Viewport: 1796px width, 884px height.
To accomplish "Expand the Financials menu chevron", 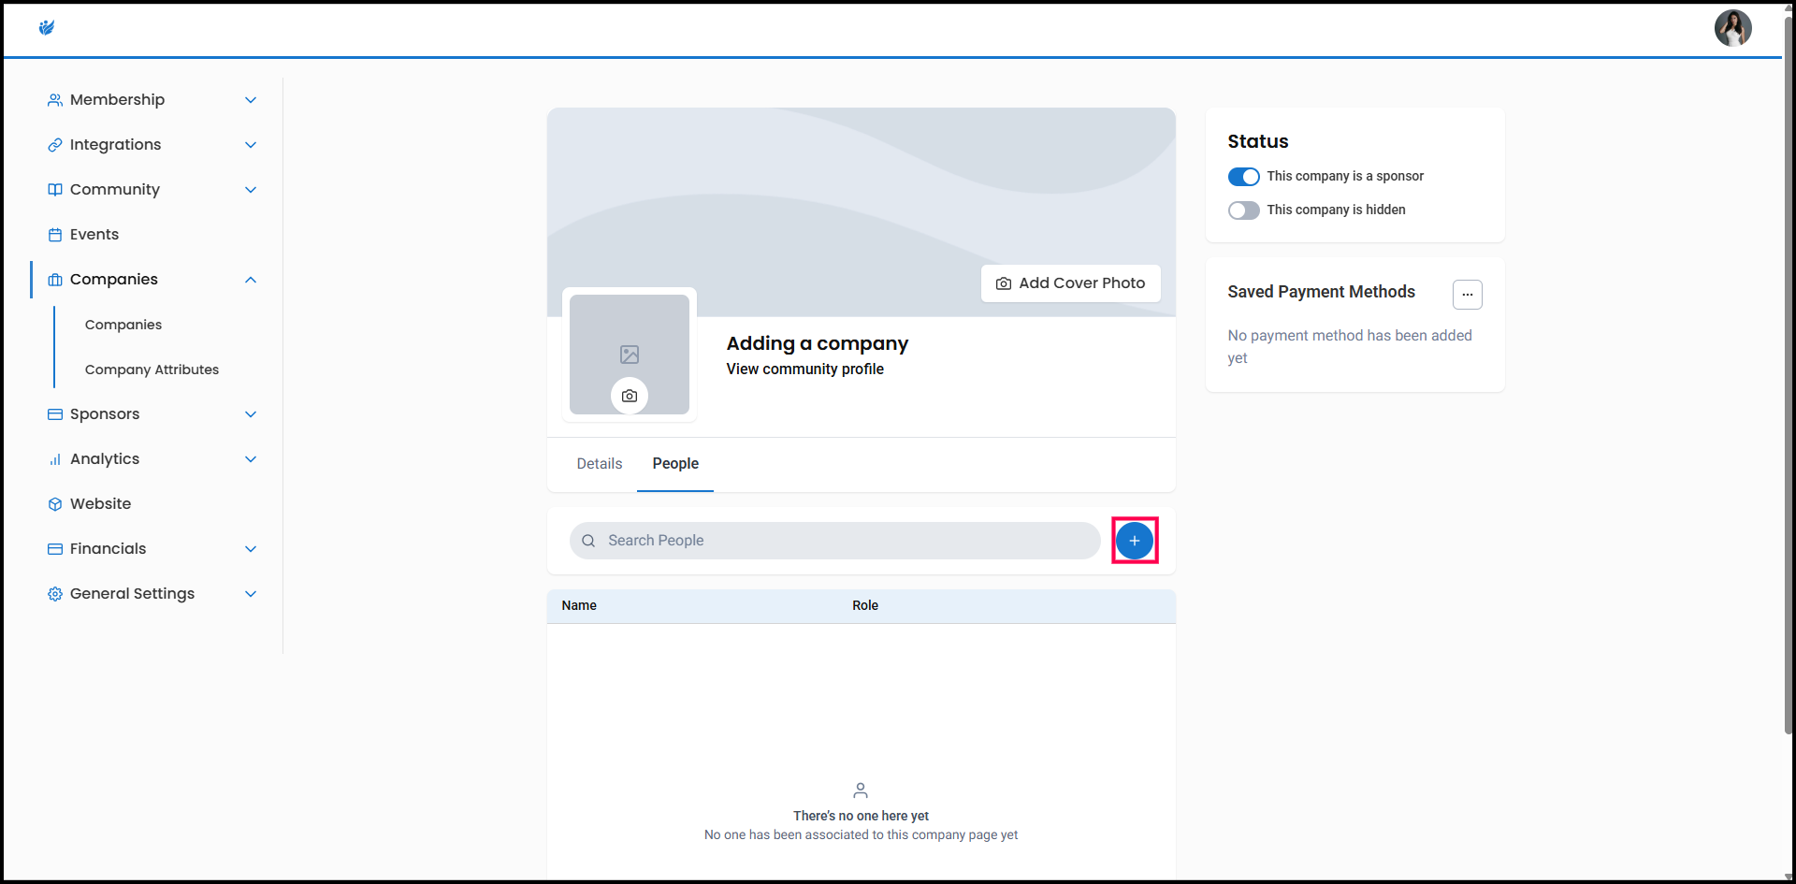I will click(251, 549).
